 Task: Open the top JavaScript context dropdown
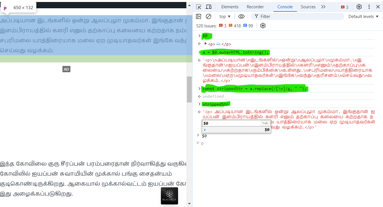click(x=225, y=17)
